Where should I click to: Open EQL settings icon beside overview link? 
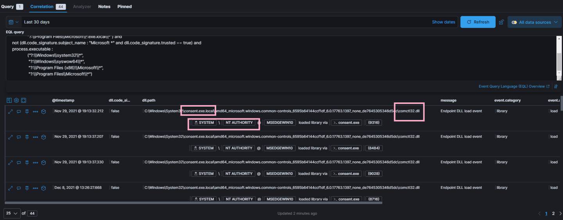click(x=556, y=86)
